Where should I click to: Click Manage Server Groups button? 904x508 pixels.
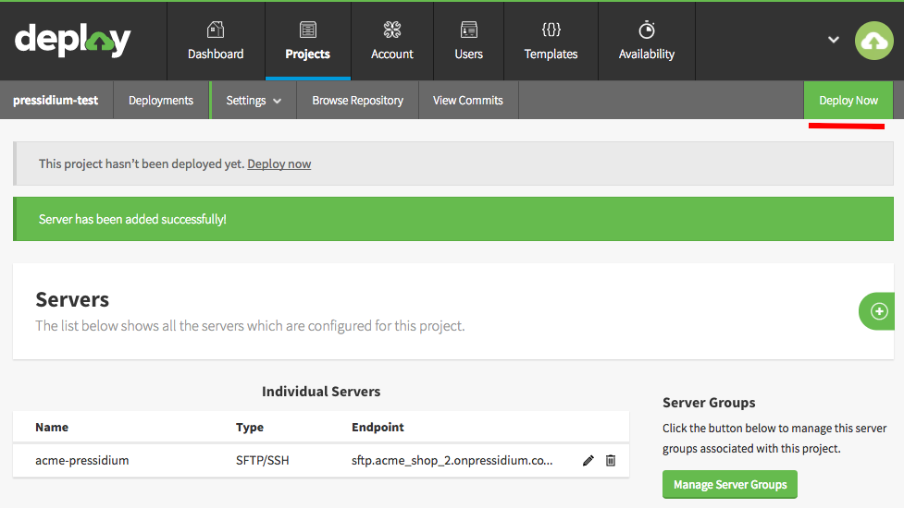[x=730, y=484]
